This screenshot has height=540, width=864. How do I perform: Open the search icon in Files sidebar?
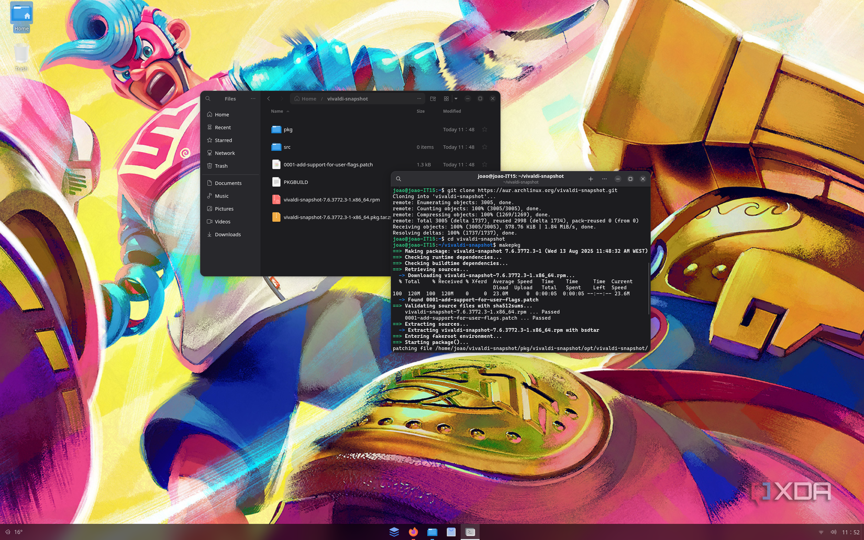tap(208, 98)
